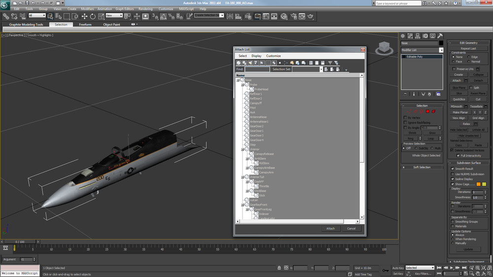Screen dimensions: 493x277
Task: Switch to the Freeform ribbon tab
Action: click(85, 25)
